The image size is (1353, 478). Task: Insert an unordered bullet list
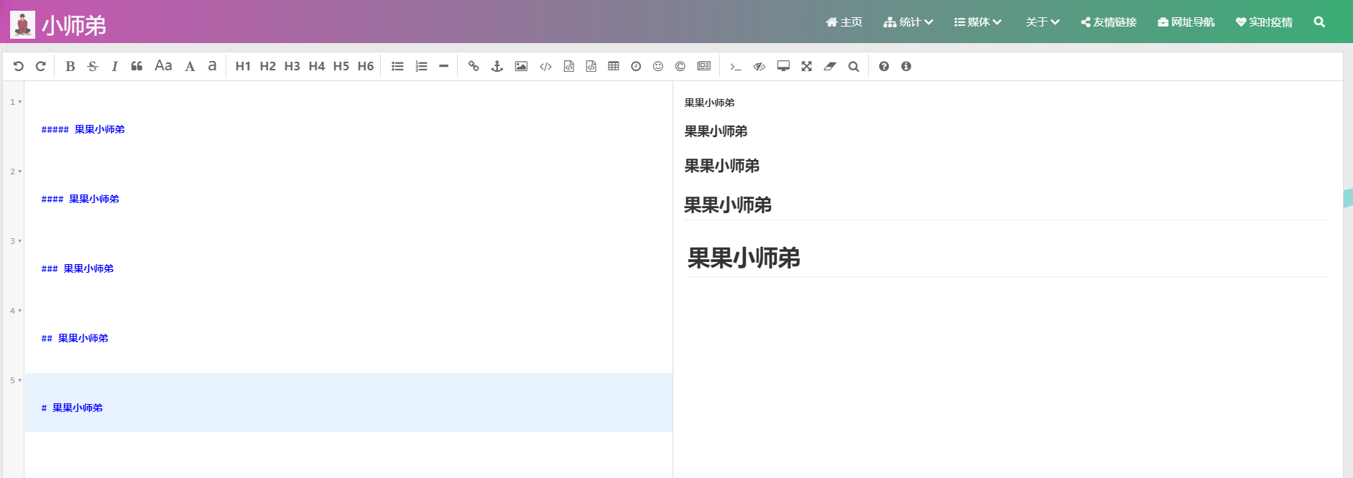(x=397, y=66)
